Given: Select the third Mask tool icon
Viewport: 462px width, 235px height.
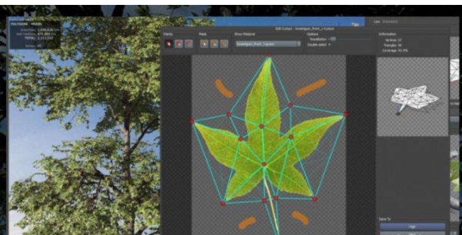Looking at the screenshot, I should coord(224,44).
